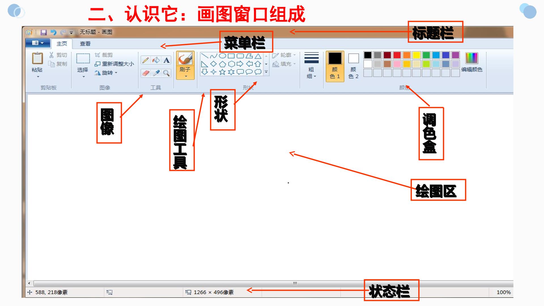Click the Undo arrow in title bar
The height and width of the screenshot is (306, 544).
coord(54,32)
